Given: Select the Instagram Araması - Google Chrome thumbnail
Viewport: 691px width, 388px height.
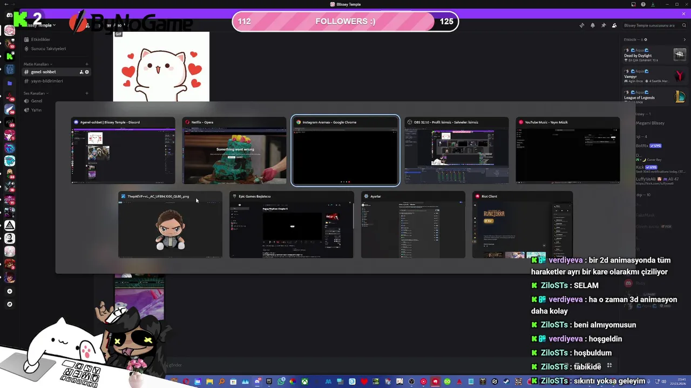Looking at the screenshot, I should tap(345, 151).
